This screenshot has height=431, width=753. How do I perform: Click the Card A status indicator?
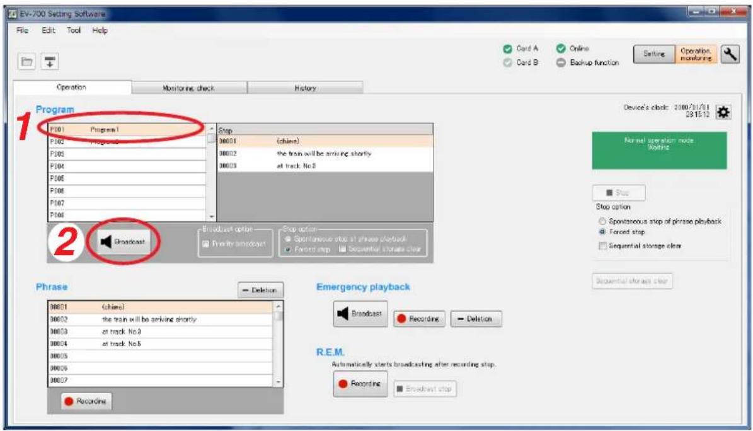pos(520,49)
